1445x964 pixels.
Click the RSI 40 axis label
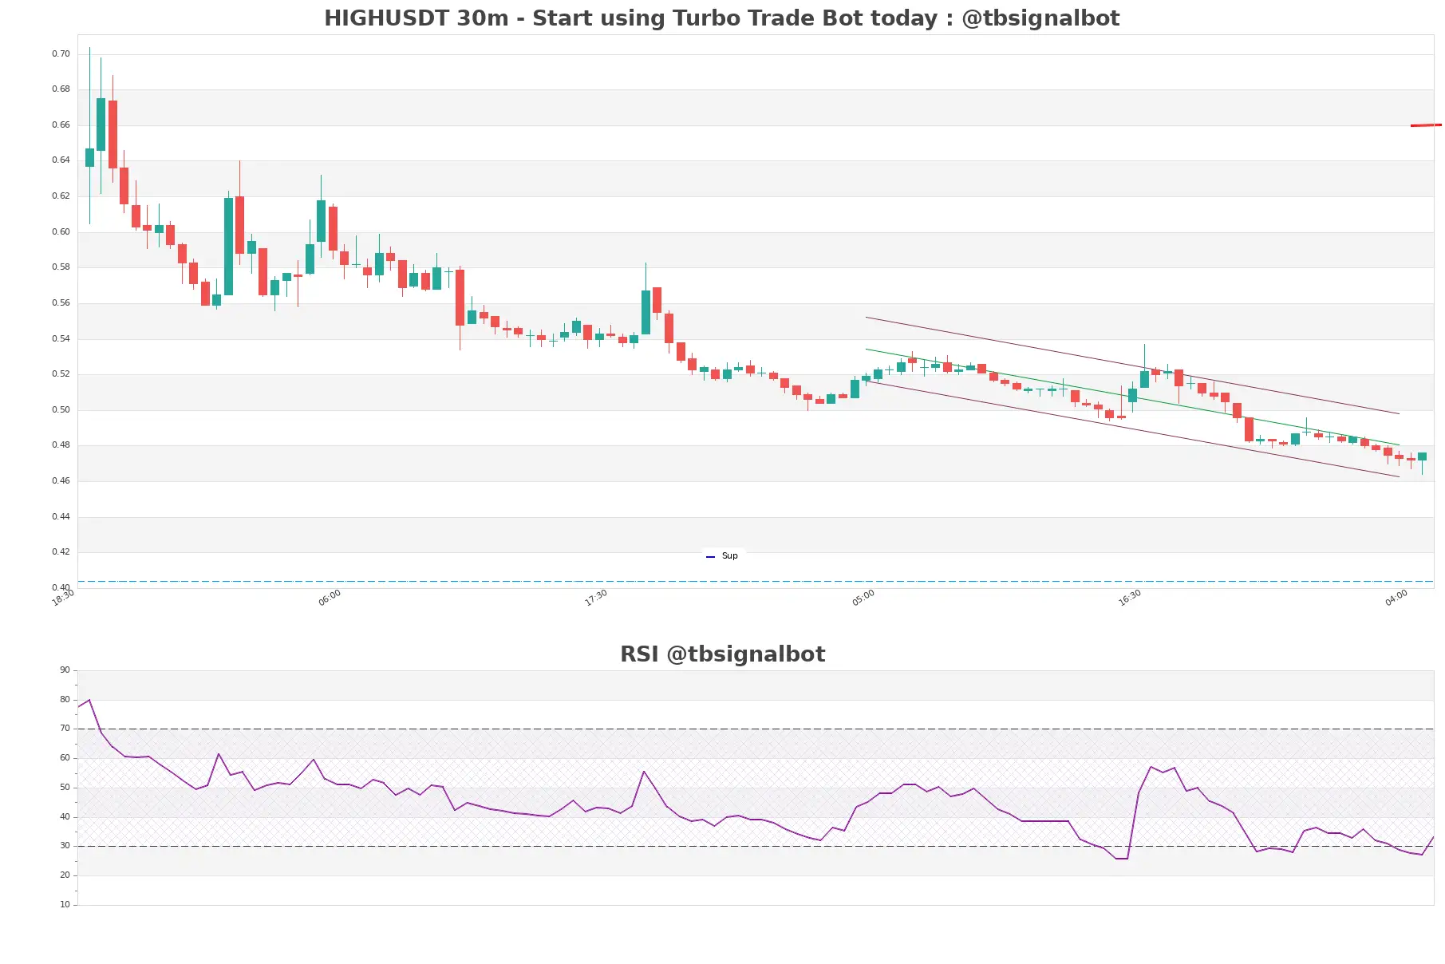pos(65,817)
